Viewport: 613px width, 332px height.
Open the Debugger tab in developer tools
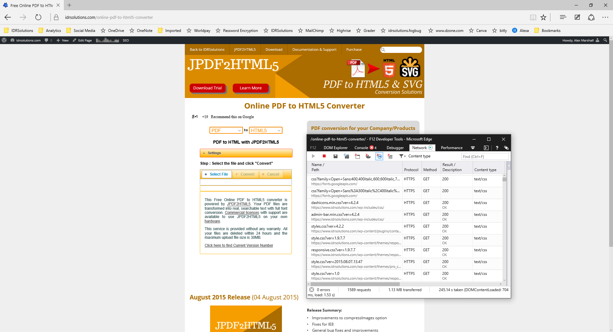[x=395, y=148]
